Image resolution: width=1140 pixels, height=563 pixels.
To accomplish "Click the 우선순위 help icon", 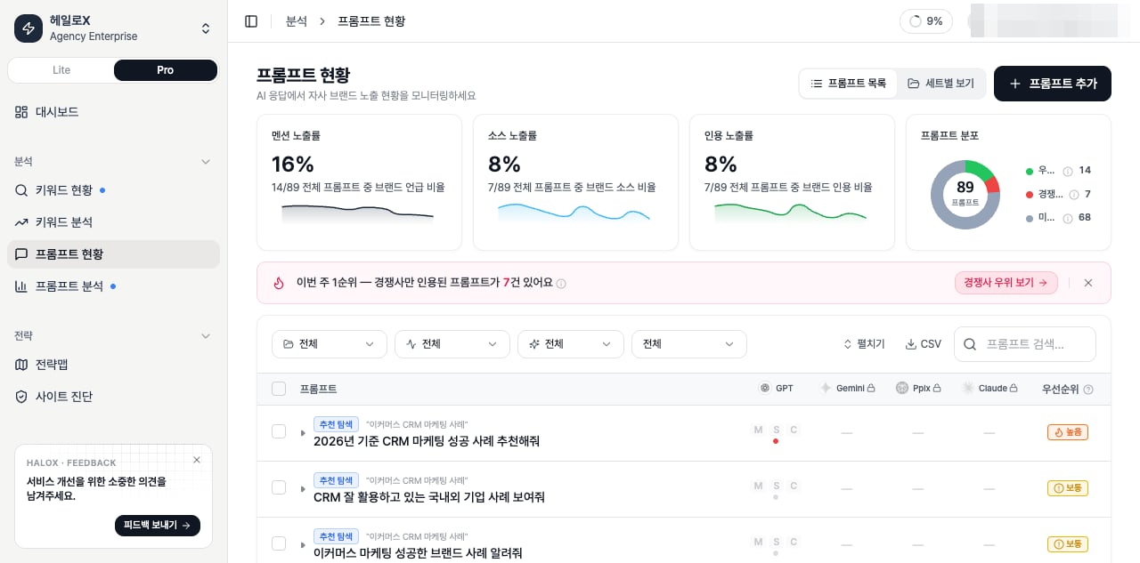I will click(1088, 390).
